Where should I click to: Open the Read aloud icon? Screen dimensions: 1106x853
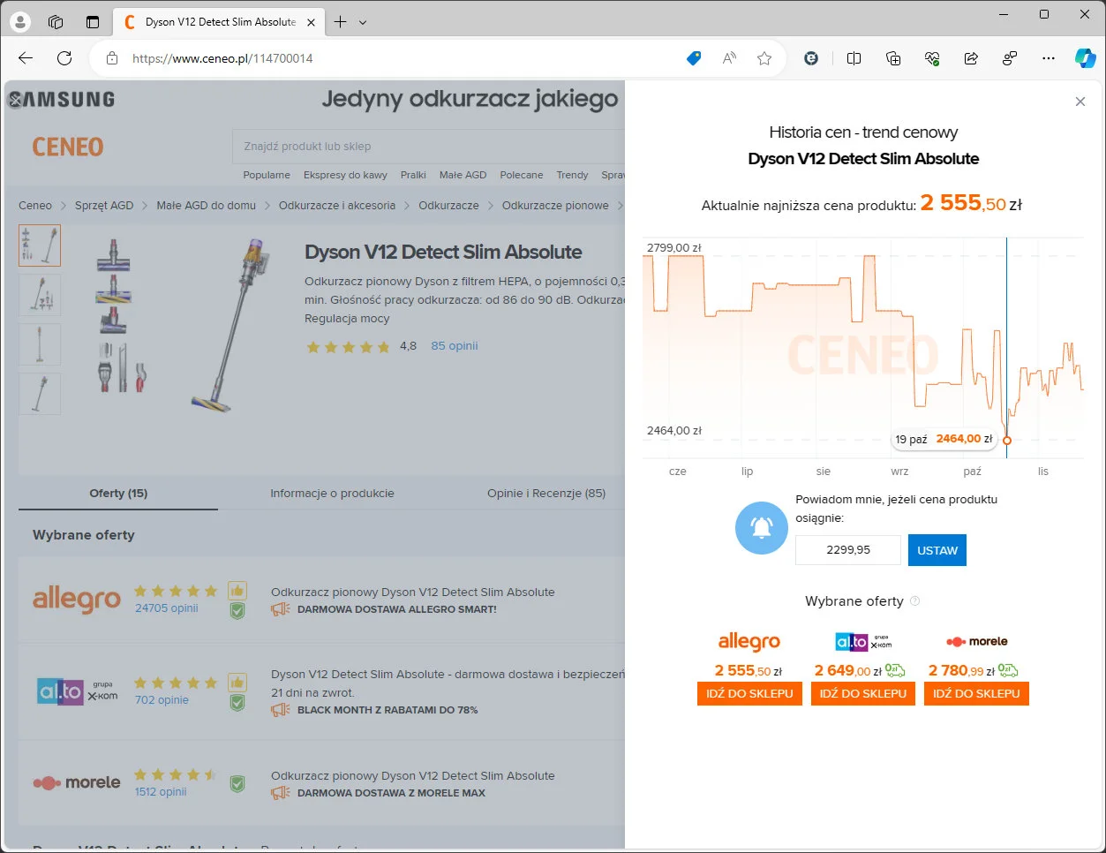tap(729, 58)
